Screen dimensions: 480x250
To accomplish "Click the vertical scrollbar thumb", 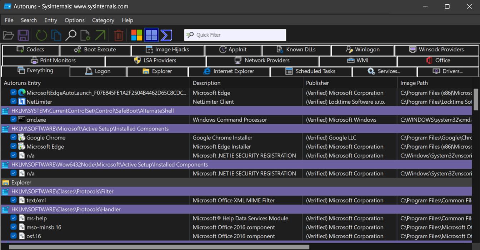I will pos(475,100).
